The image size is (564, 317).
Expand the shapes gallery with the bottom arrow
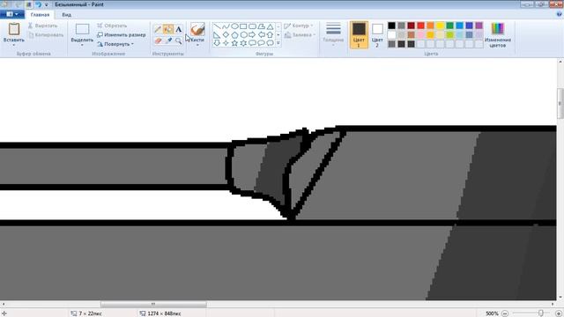(x=278, y=43)
